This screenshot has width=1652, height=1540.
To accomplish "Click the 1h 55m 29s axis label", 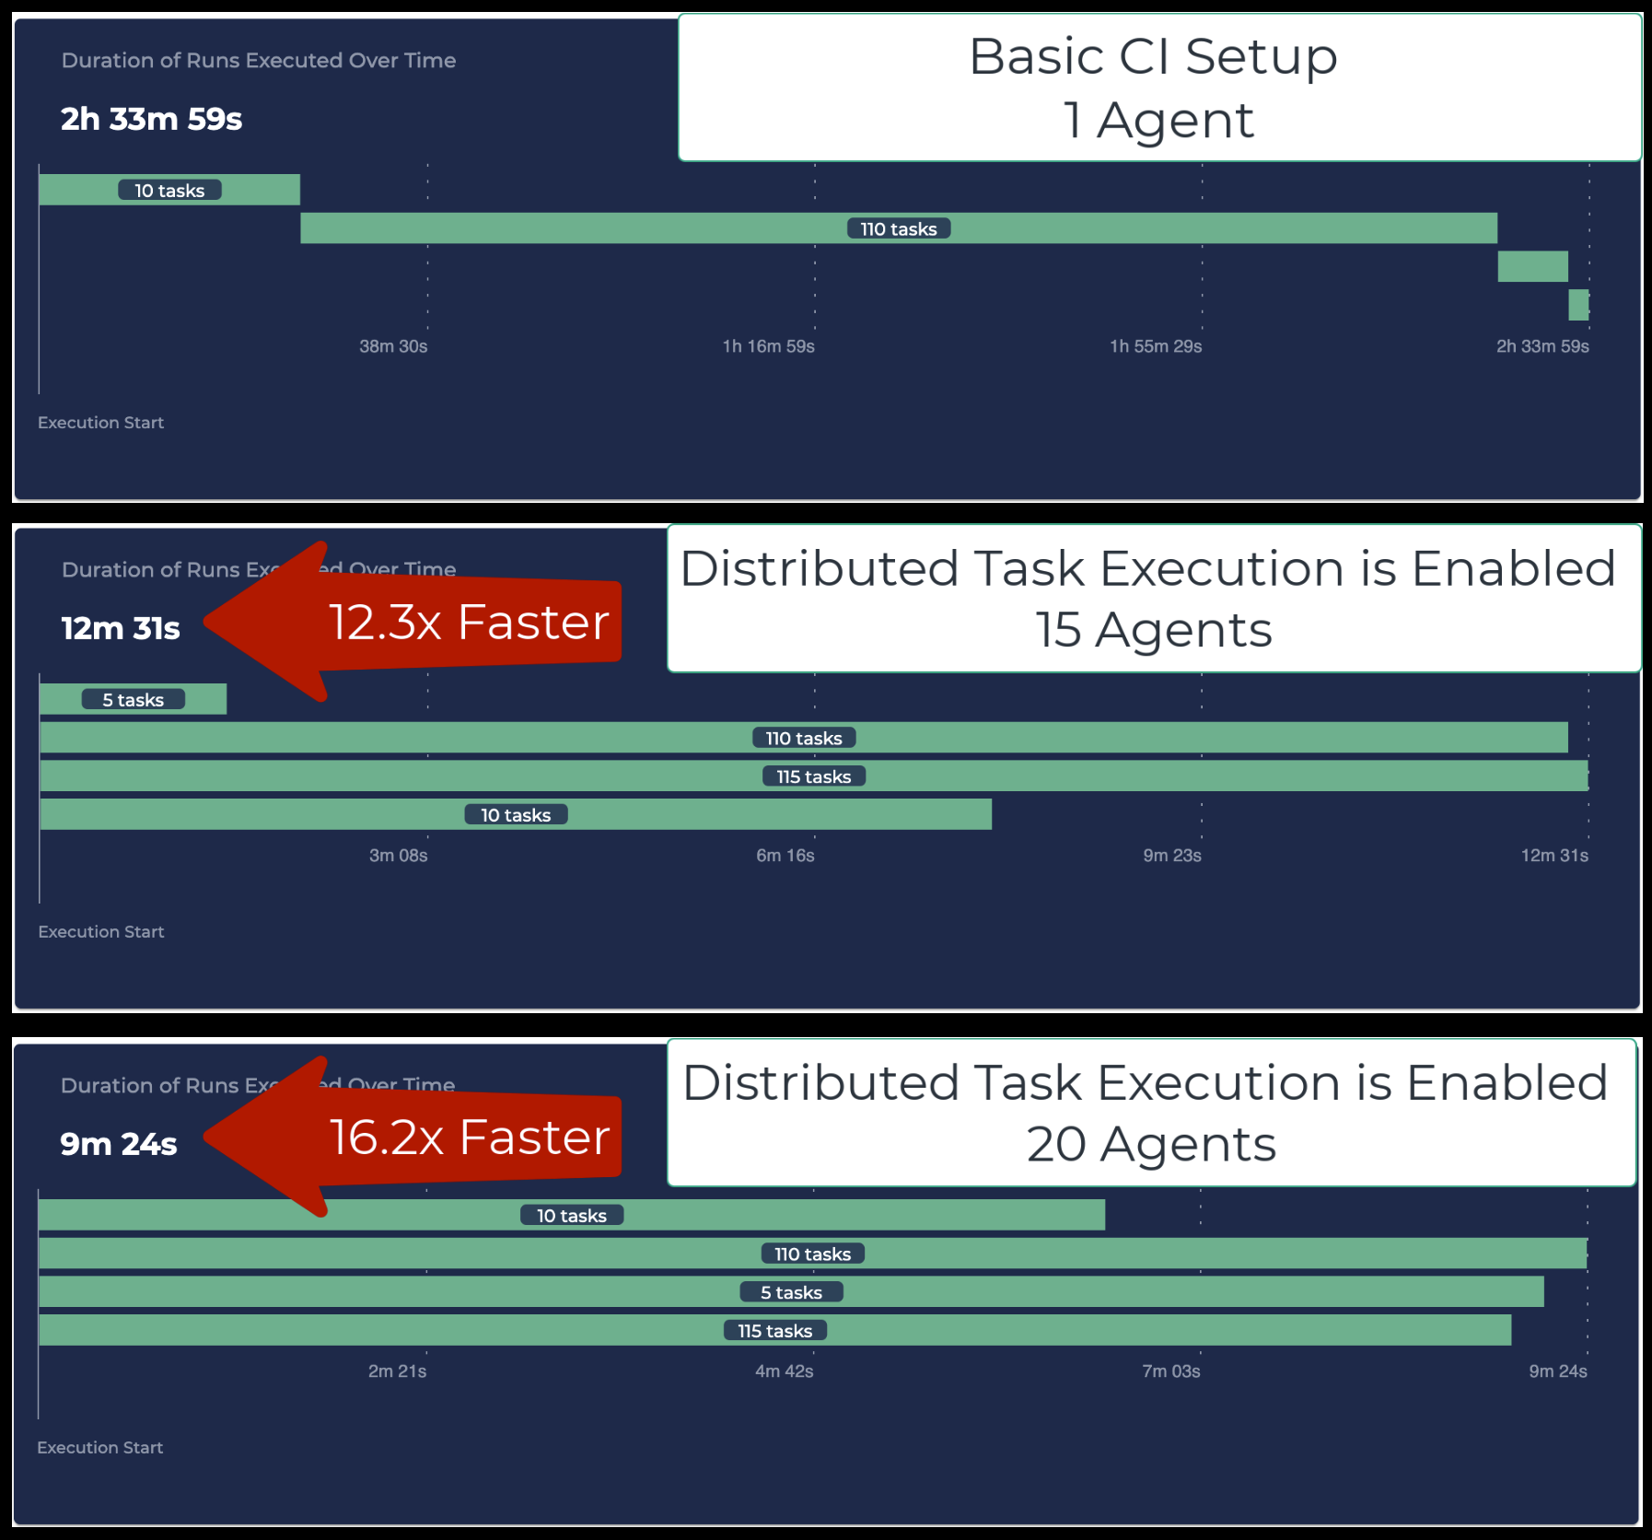I will tap(1155, 346).
